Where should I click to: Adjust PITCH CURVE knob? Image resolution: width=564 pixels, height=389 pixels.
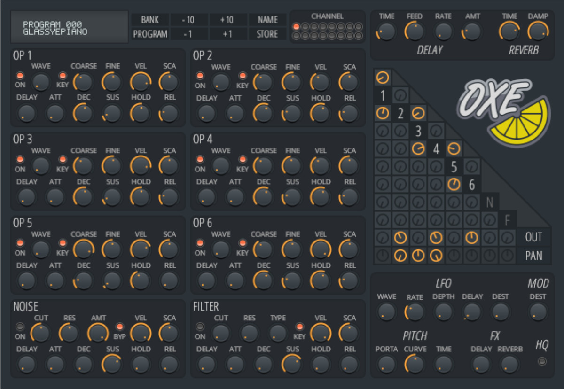415,364
